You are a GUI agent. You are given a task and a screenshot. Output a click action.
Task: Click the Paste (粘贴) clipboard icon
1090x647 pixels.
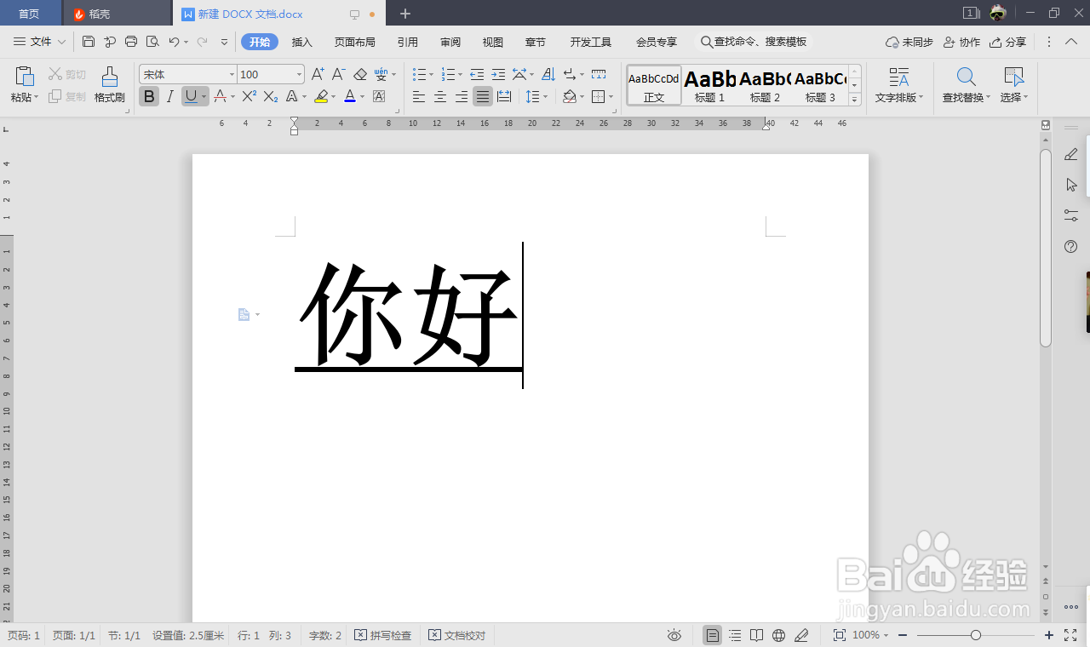coord(25,77)
